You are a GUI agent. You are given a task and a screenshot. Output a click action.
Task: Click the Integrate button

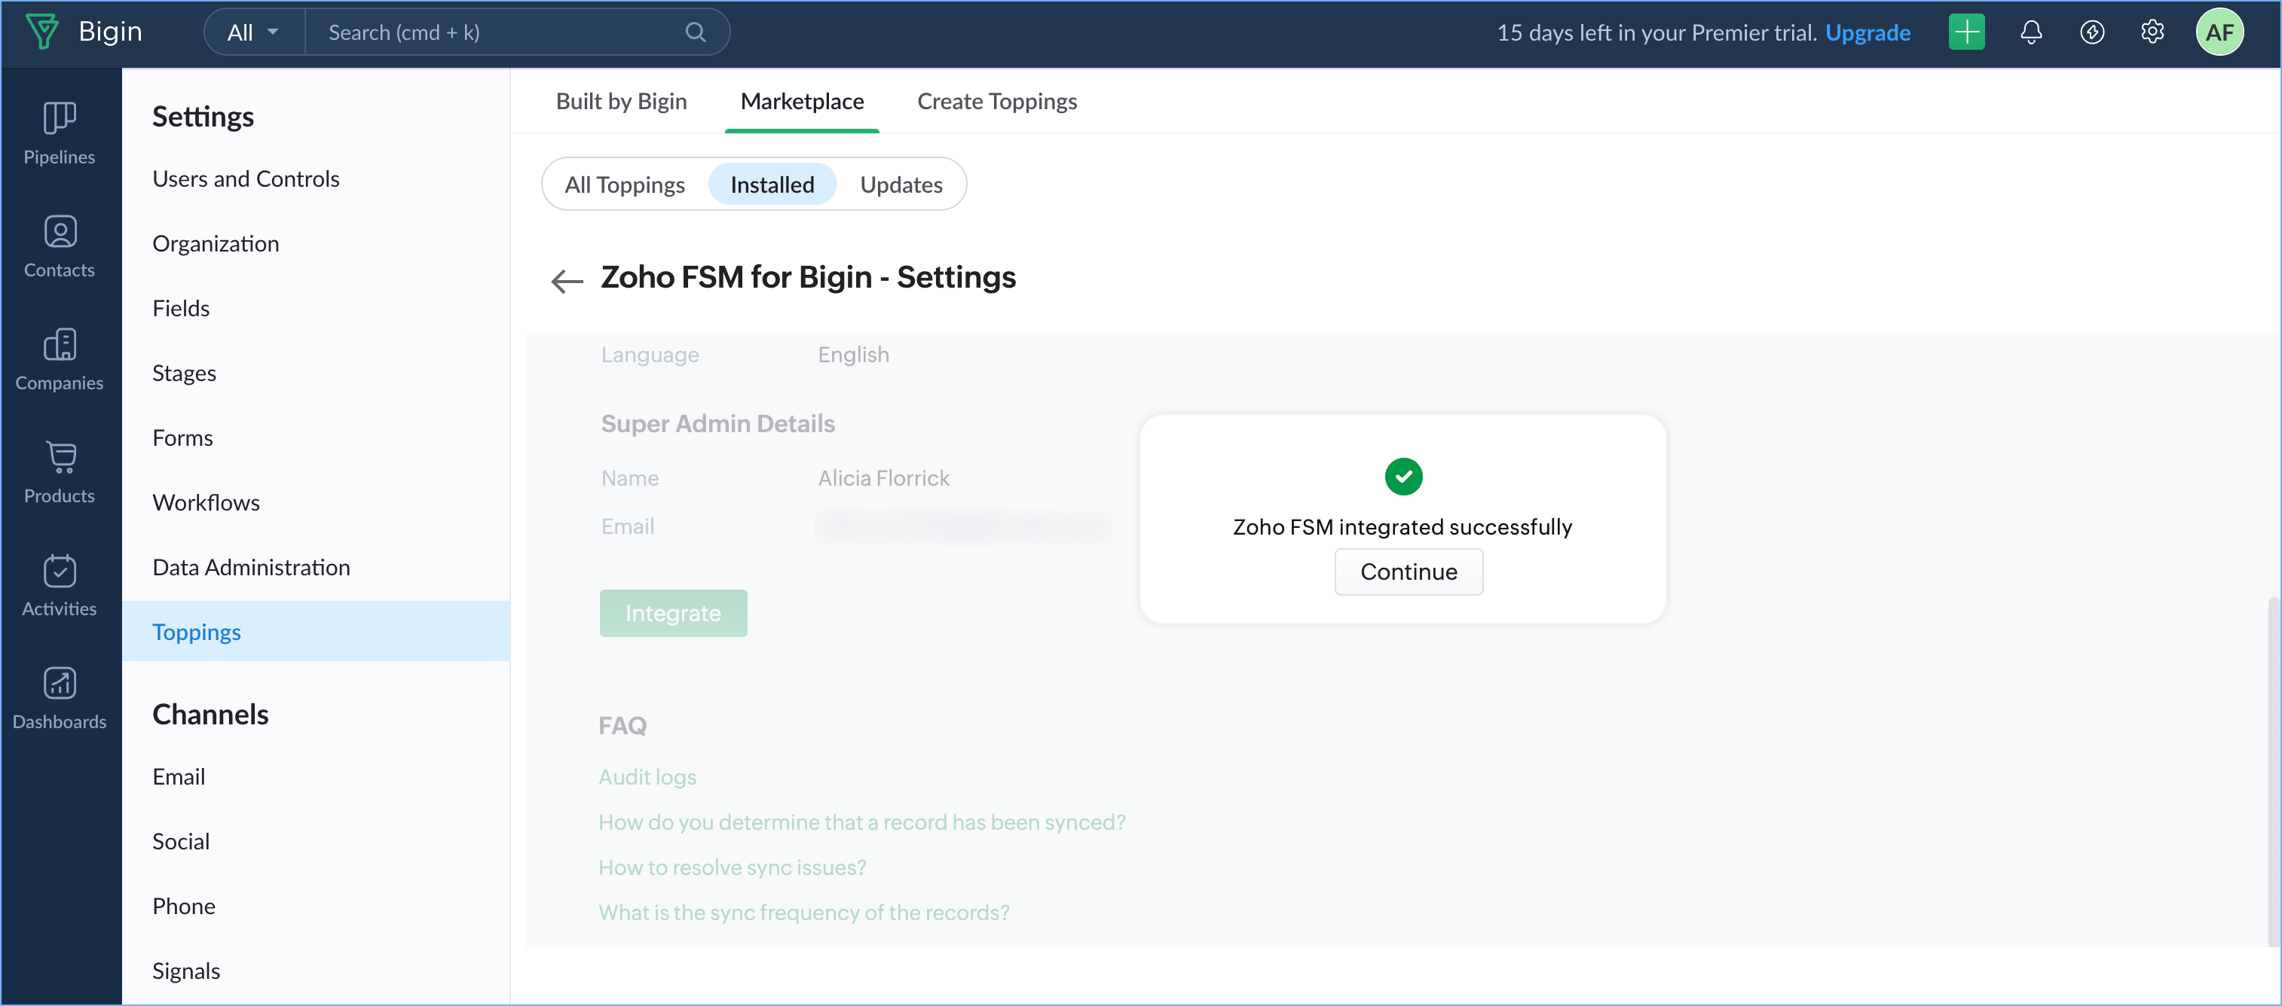click(673, 613)
